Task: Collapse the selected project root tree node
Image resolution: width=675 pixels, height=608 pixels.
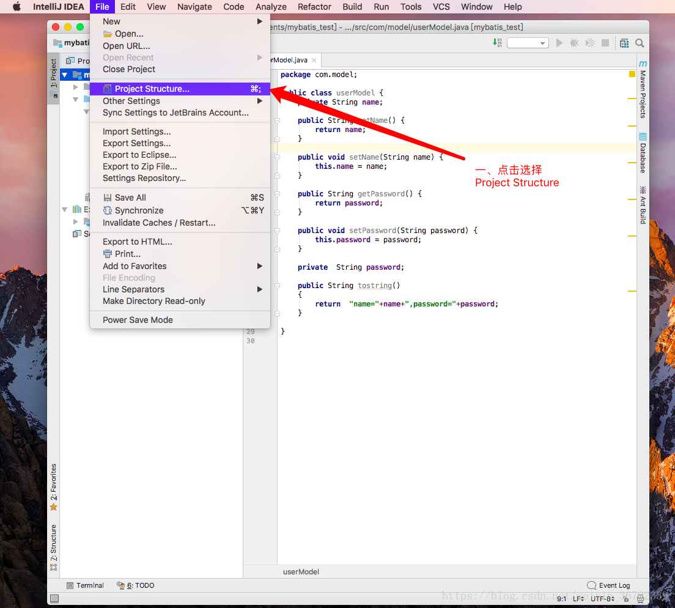Action: click(x=65, y=75)
